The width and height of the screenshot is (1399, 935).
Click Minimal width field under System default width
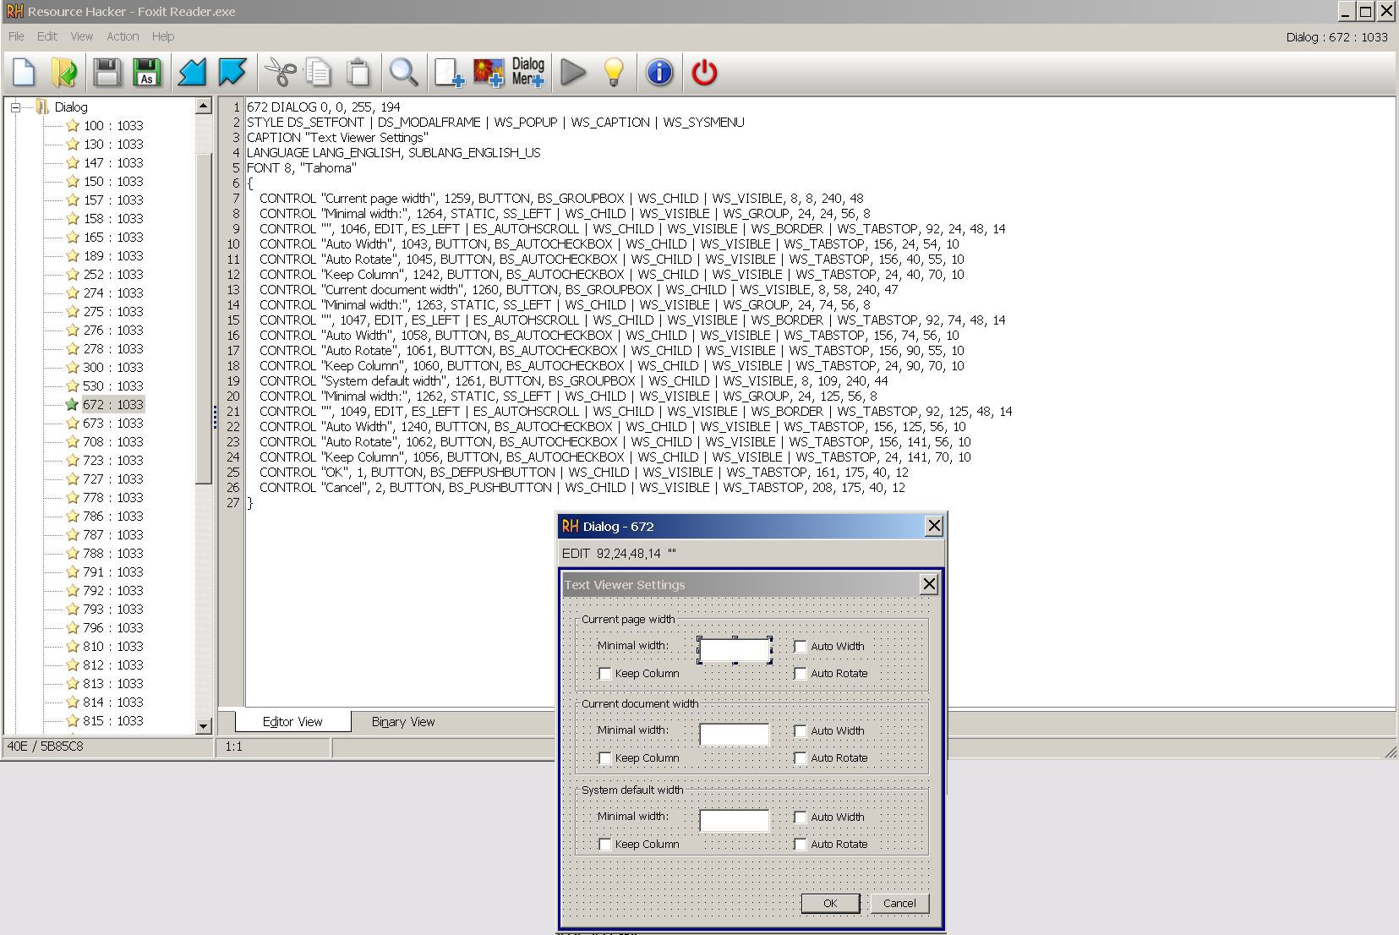click(735, 821)
